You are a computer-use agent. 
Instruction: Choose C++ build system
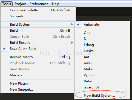point(102,33)
